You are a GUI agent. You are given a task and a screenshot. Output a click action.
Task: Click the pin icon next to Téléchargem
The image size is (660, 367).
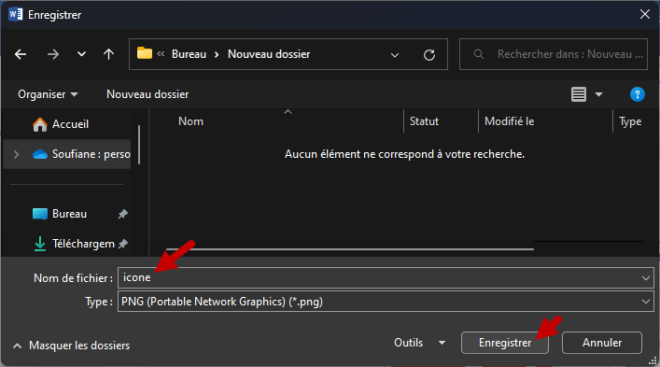(x=123, y=244)
